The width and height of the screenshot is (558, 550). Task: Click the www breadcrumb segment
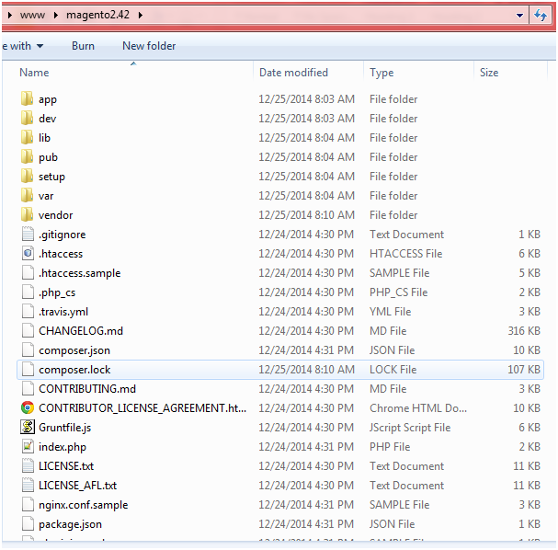pyautogui.click(x=32, y=15)
